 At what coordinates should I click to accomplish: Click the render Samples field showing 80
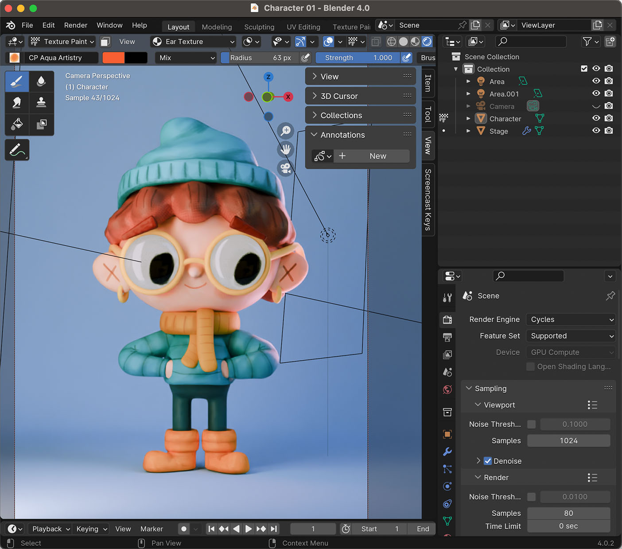[568, 513]
